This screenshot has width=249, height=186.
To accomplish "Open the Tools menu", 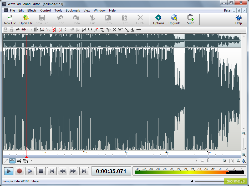I will coord(58,10).
